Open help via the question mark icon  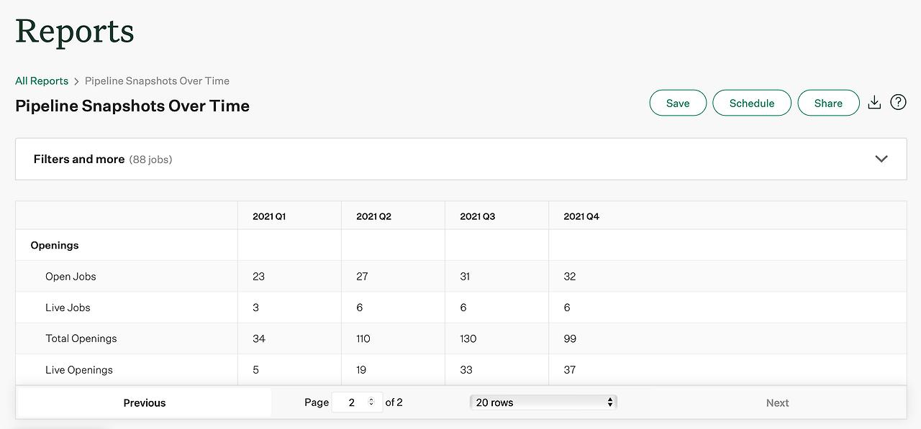(898, 102)
